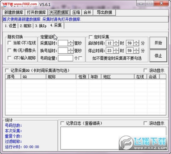171x154 pixels.
Task: Toggle 有(无)摄像头 checkbox
Action: coord(9,50)
